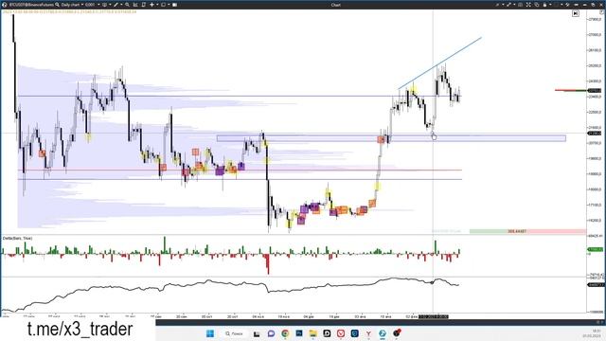
Task: Open Chrome from the taskbar
Action: pyautogui.click(x=285, y=333)
